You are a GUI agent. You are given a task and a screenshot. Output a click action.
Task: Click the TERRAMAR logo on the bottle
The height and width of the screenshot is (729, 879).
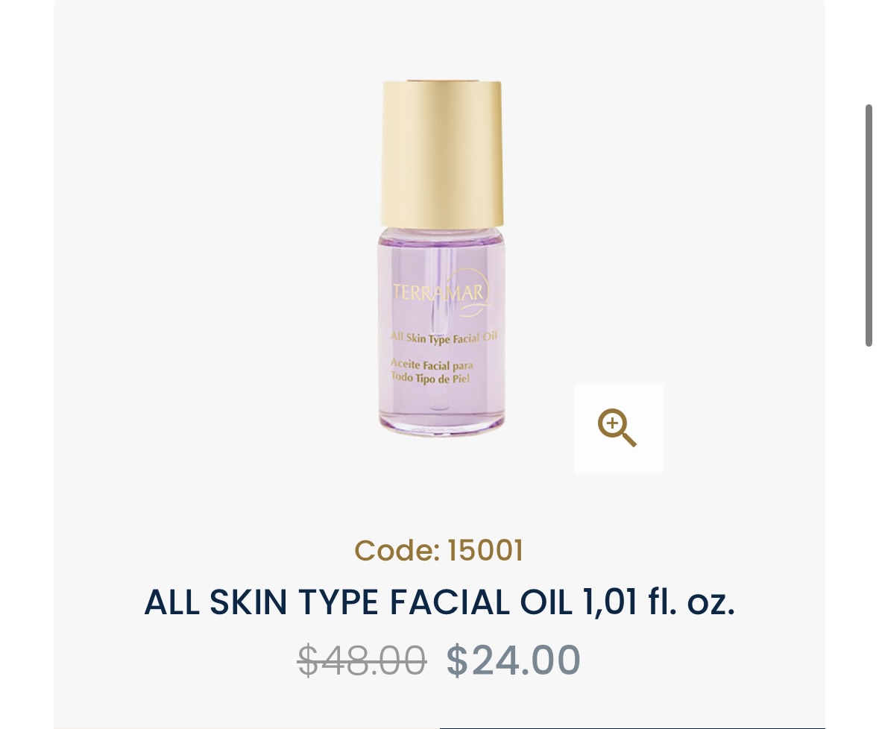pyautogui.click(x=441, y=292)
